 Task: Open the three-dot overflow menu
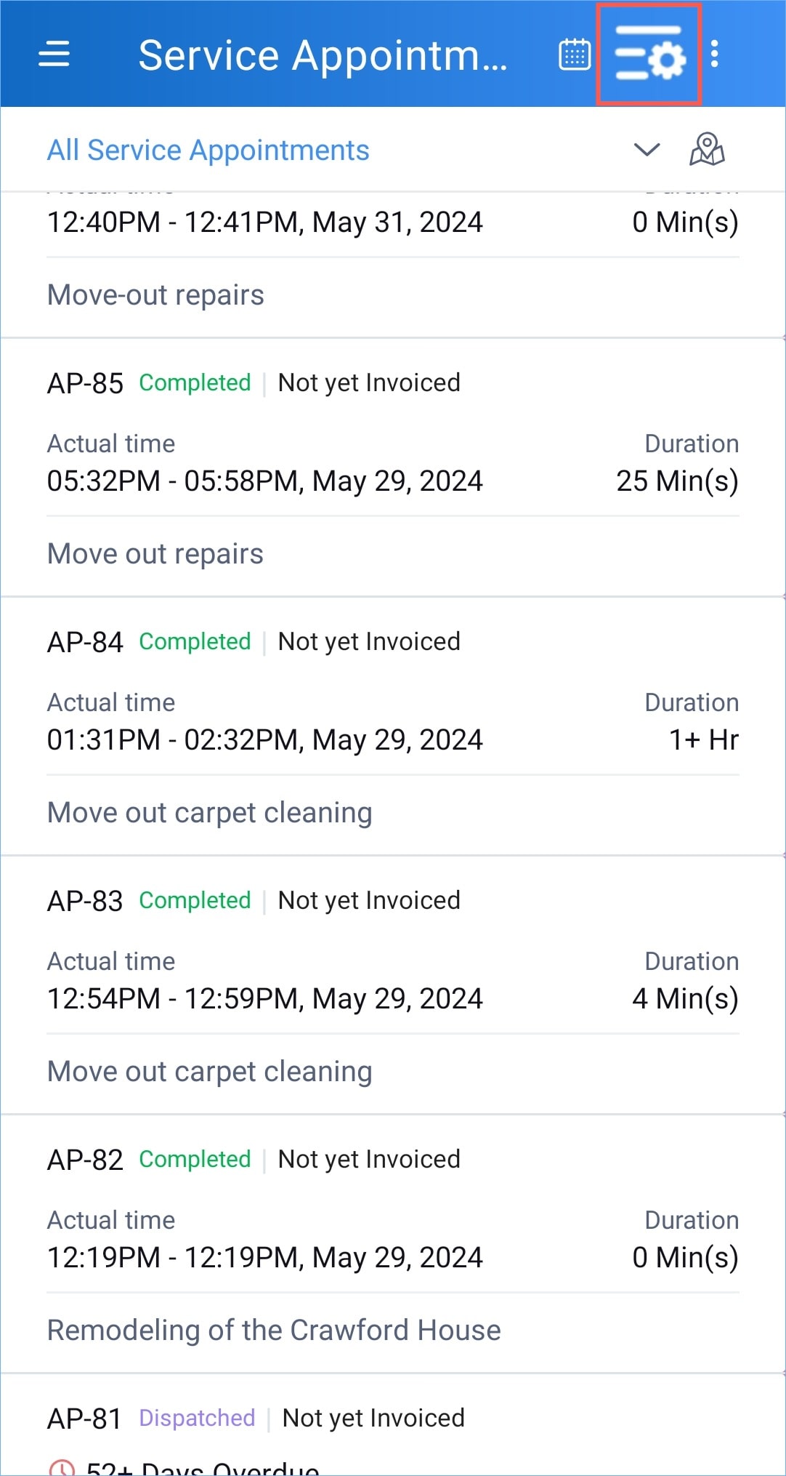pos(715,54)
